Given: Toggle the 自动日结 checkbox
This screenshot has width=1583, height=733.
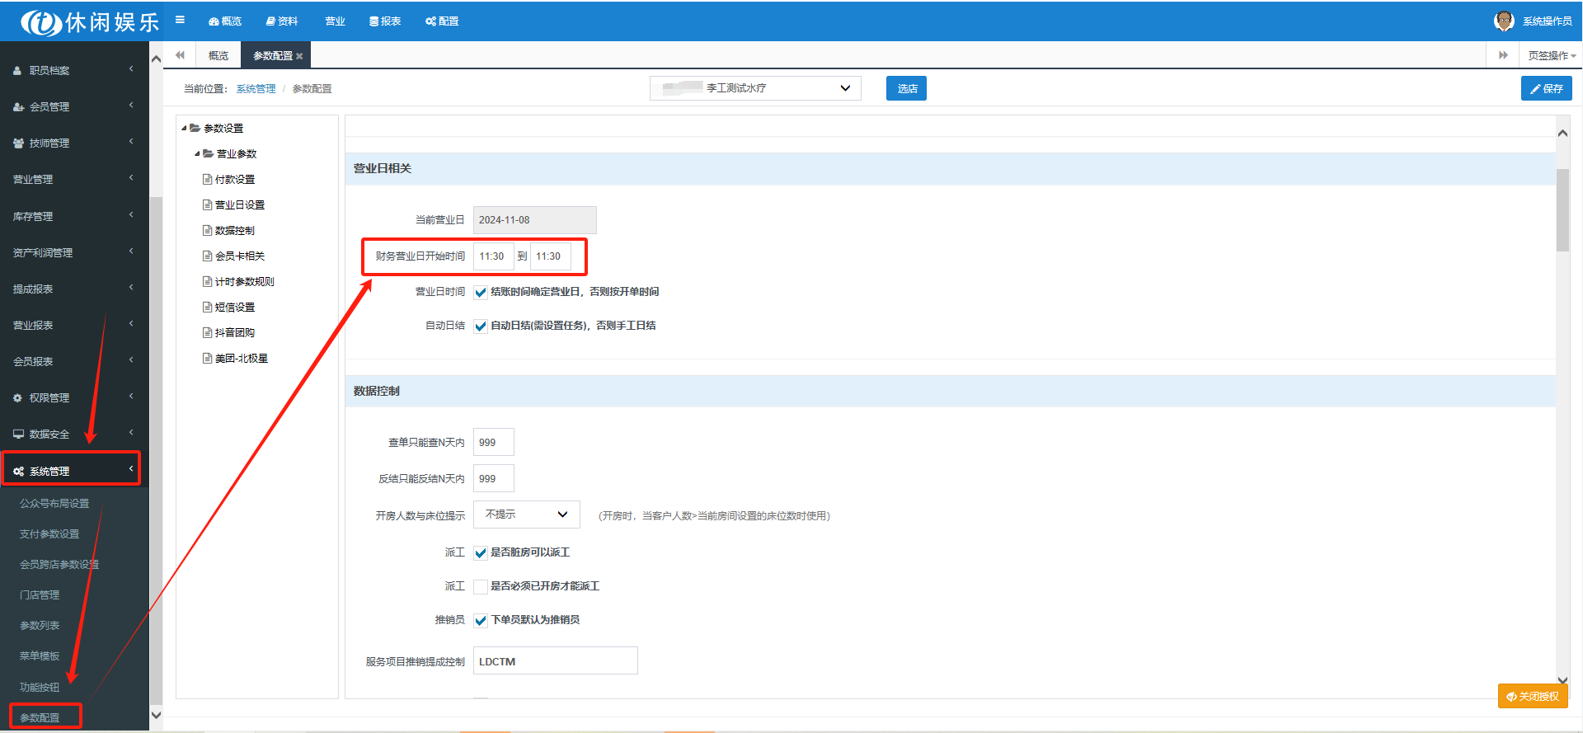Looking at the screenshot, I should click(x=481, y=326).
